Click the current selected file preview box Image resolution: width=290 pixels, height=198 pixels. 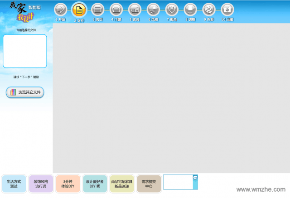click(x=25, y=51)
